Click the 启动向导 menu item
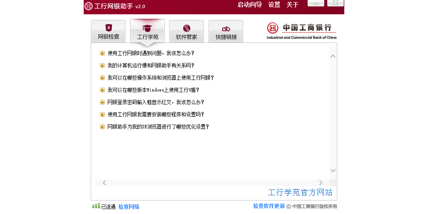Image resolution: width=428 pixels, height=214 pixels. (x=250, y=4)
